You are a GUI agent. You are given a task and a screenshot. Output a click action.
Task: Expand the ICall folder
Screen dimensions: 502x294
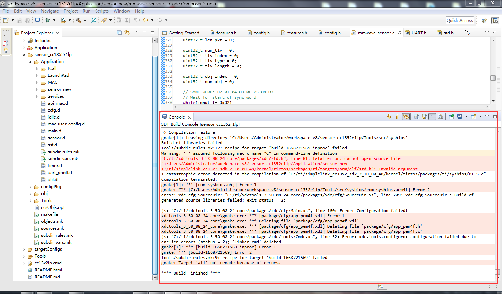37,68
